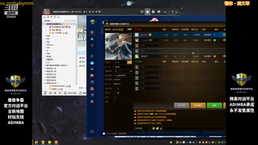Select the yellow R icon in platform sidebar
Viewport: 258px width, 145px height.
92,33
